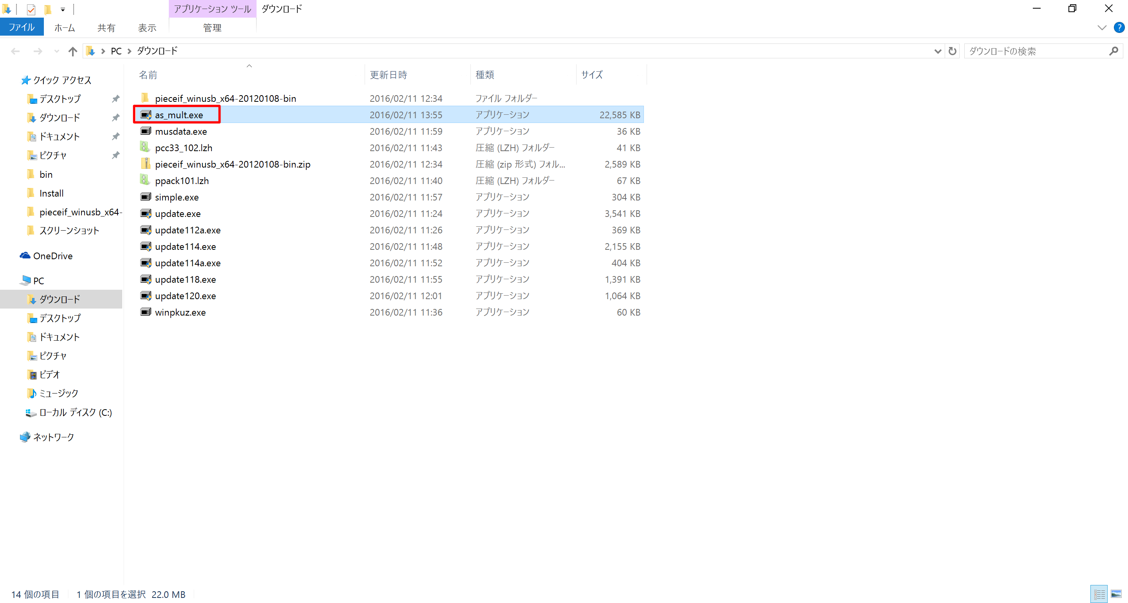Open the 管理 ribbon tab
Viewport: 1128px width, 603px height.
(212, 27)
